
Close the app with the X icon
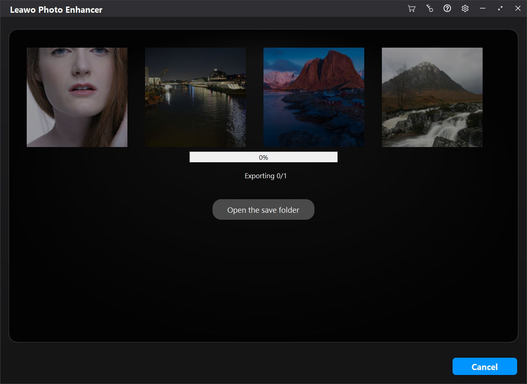(518, 9)
